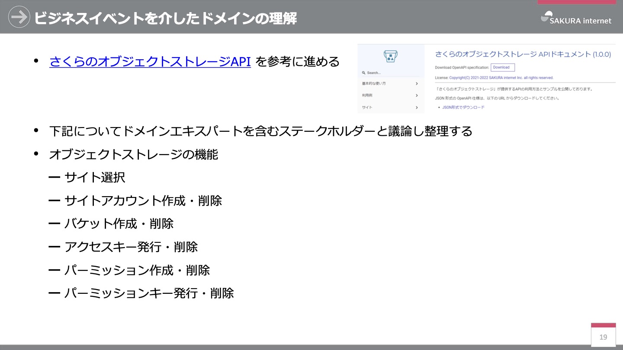Click the bullet about ドメインエキスパート and stakeholders
Image resolution: width=623 pixels, height=350 pixels.
(x=260, y=131)
